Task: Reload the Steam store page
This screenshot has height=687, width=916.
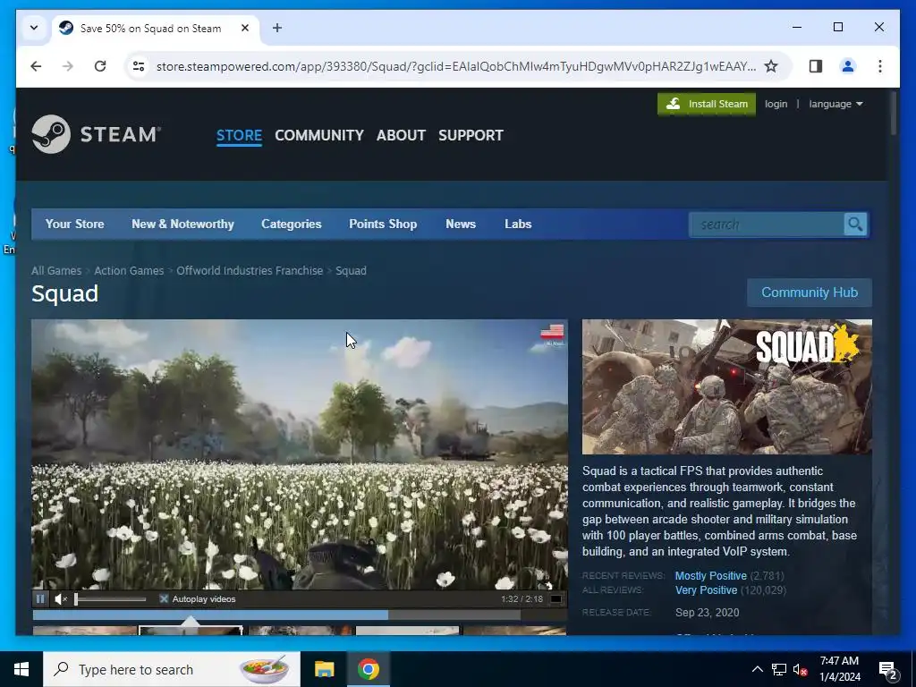Action: pyautogui.click(x=100, y=66)
